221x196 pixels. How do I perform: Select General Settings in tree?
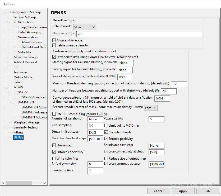click(x=25, y=17)
